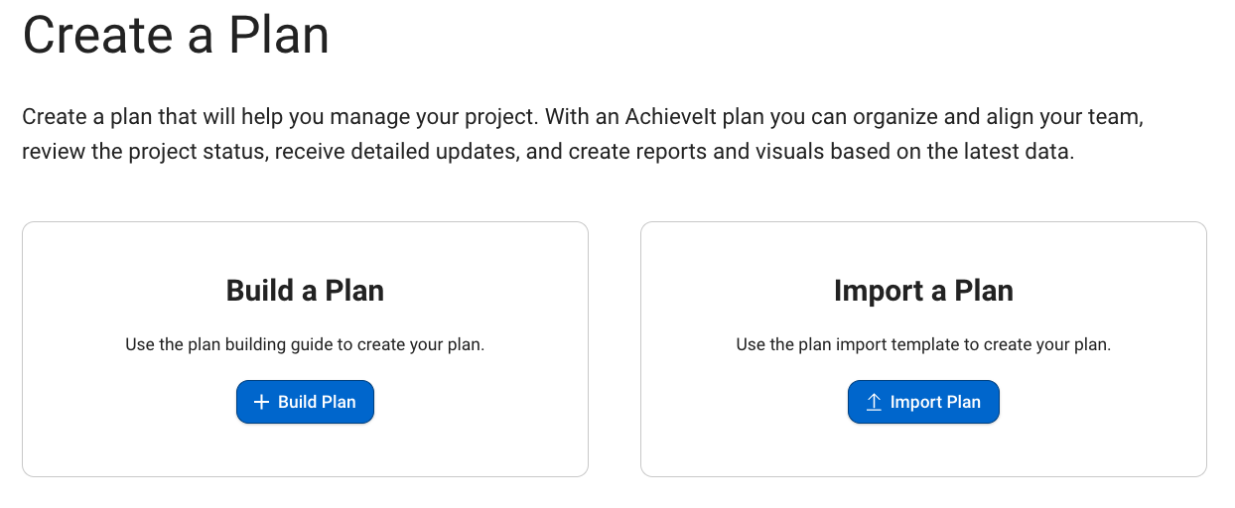Click the intro line starting "review the project status"
The image size is (1235, 508).
[548, 153]
